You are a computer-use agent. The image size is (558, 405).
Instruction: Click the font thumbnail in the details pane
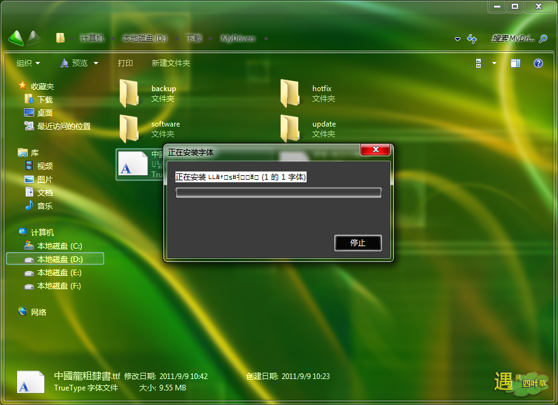pyautogui.click(x=31, y=382)
